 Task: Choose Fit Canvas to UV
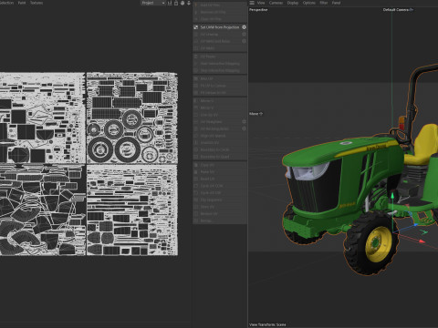point(220,93)
